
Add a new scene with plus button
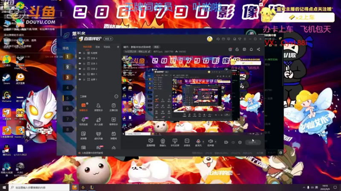118,47
